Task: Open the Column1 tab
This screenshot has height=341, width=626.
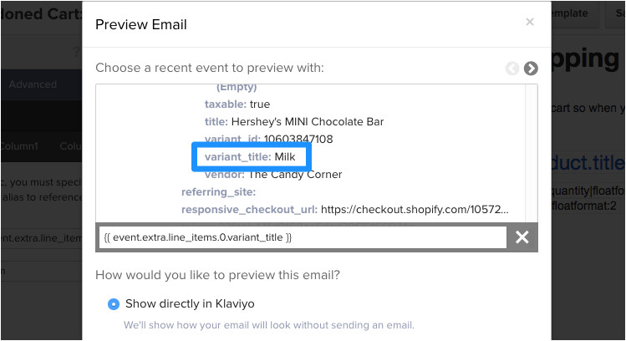Action: pos(18,146)
